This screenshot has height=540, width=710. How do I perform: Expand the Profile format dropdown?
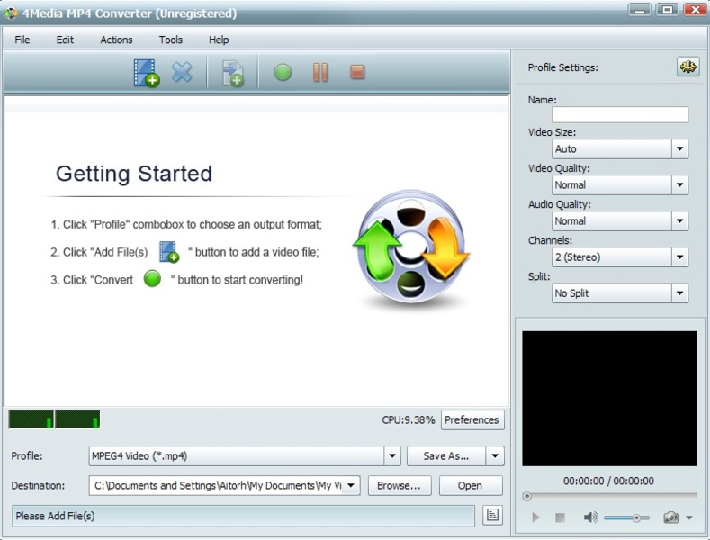coord(391,456)
